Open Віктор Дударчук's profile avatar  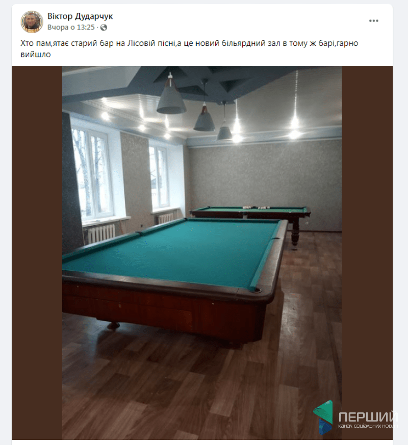[x=32, y=22]
